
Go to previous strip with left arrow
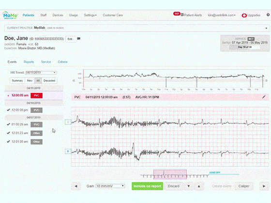tap(76, 186)
